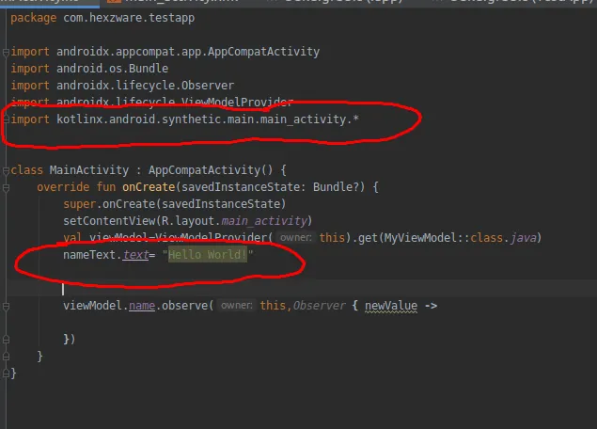This screenshot has height=429, width=597.
Task: Click the 'super' keyword
Action: 80,204
